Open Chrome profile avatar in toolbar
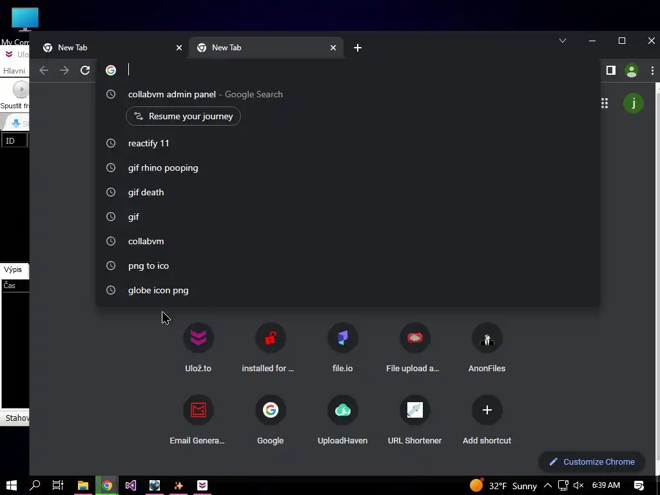 point(632,70)
